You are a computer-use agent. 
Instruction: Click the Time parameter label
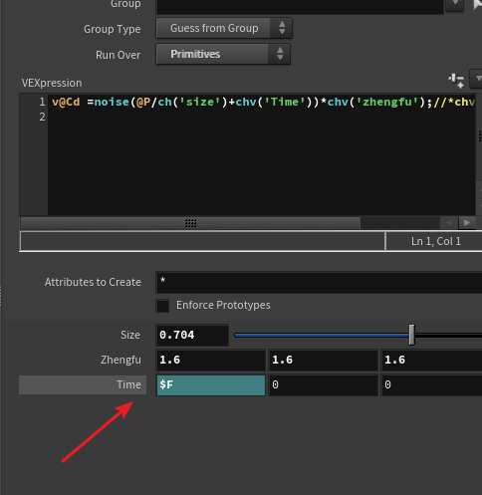click(x=128, y=384)
